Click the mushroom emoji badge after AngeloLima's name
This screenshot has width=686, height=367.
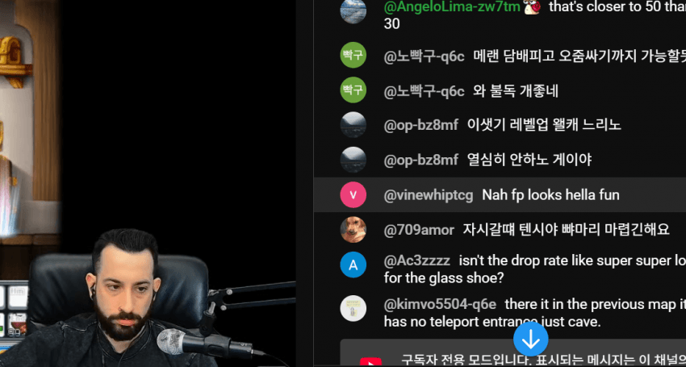pyautogui.click(x=532, y=6)
